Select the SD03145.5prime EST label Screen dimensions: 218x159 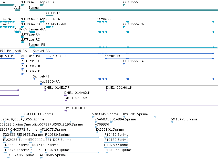point(105,114)
